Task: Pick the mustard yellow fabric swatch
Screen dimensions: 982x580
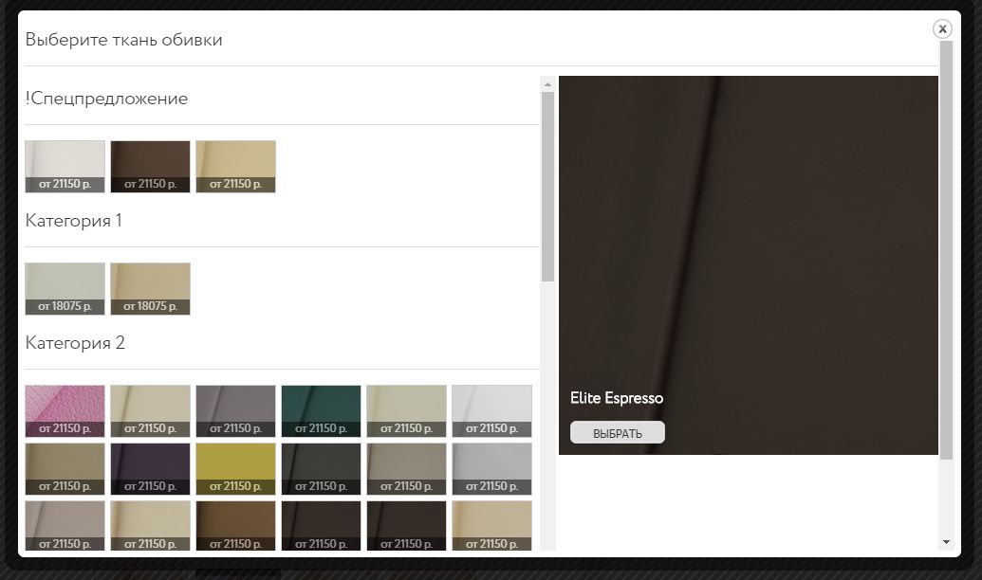Action: point(235,463)
